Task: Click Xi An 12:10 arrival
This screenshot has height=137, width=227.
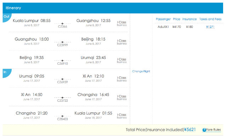Action: pyautogui.click(x=93, y=76)
